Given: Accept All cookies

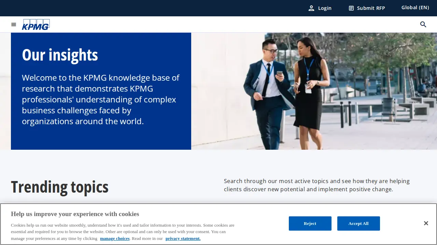Looking at the screenshot, I should tap(358, 224).
